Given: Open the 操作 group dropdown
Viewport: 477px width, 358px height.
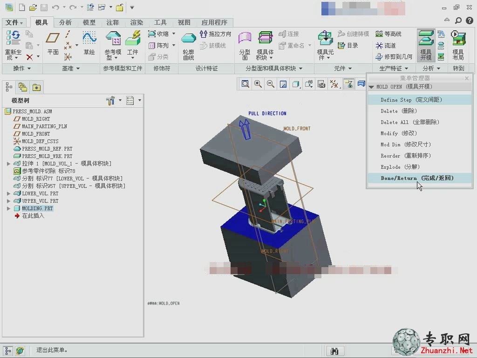Looking at the screenshot, I should pos(22,69).
